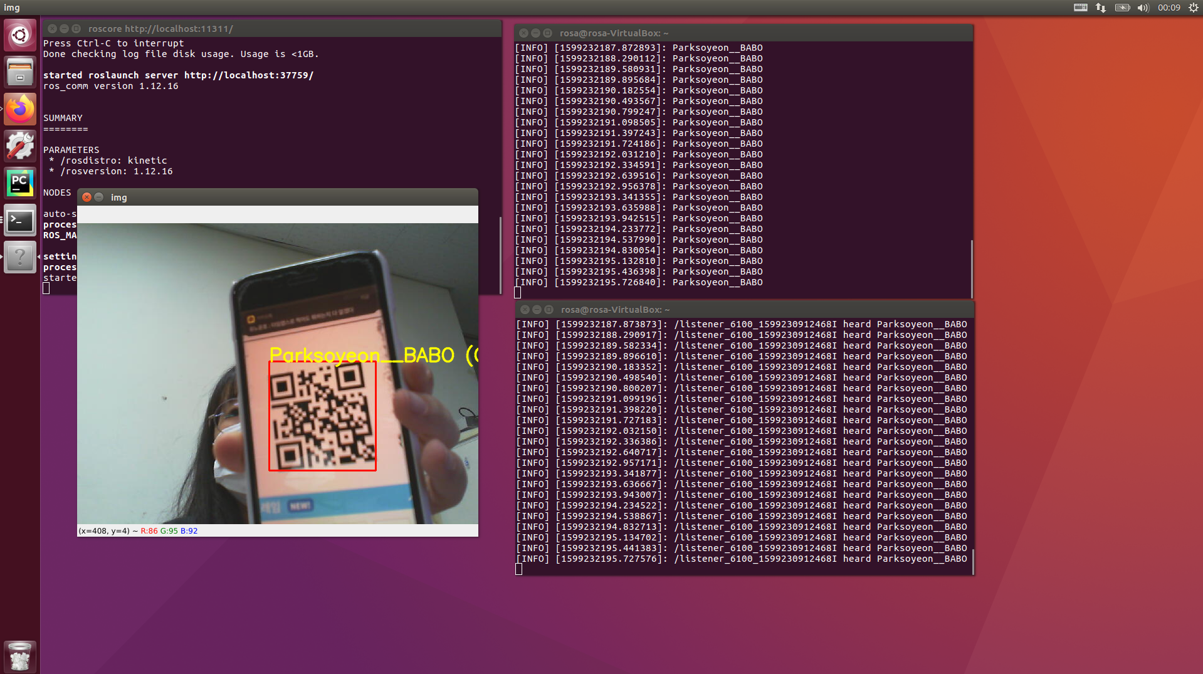This screenshot has width=1203, height=674.
Task: Click the roscore terminal scrollbar
Action: click(x=500, y=255)
